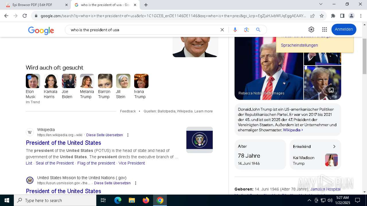
Task: Open Google settings gear
Action: coord(311,29)
